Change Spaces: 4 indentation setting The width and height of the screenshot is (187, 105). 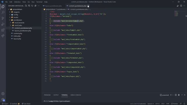(150, 104)
